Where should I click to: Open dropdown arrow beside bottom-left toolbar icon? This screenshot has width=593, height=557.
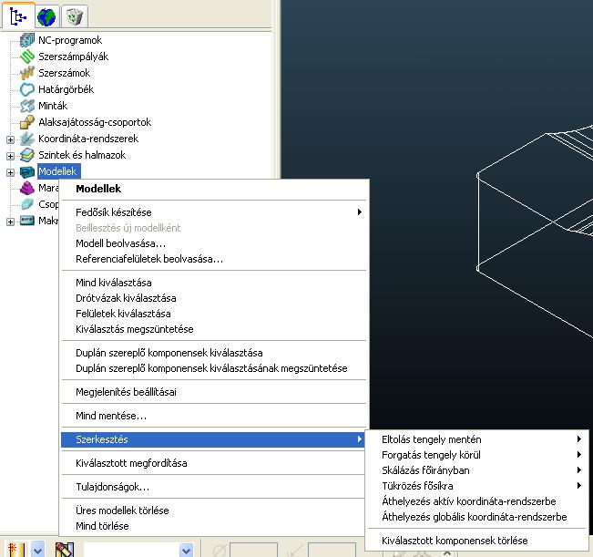point(37,550)
